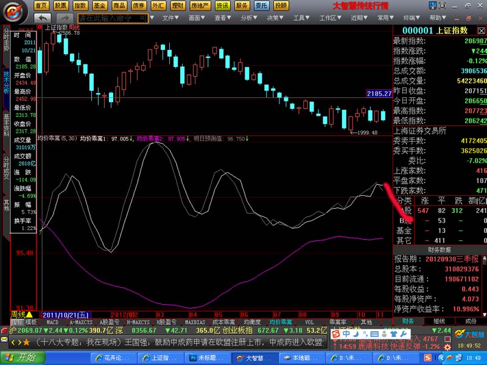Screen dimensions: 487x365
Task: Click the red marker icon beside 上证指数 chart title
Action: pos(40,27)
